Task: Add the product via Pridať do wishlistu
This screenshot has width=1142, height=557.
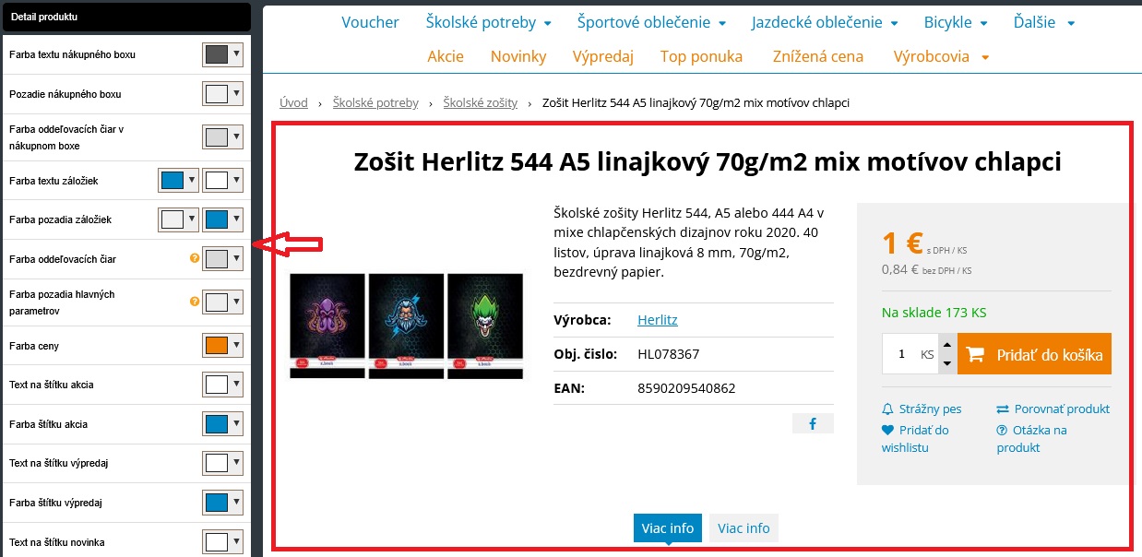Action: (915, 439)
